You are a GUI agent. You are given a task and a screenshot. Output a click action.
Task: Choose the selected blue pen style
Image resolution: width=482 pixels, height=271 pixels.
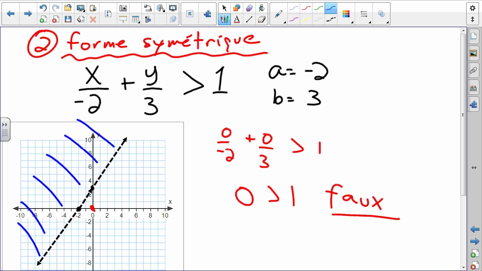[331, 8]
